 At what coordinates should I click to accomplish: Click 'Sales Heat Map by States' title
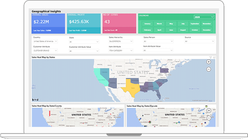43,57
